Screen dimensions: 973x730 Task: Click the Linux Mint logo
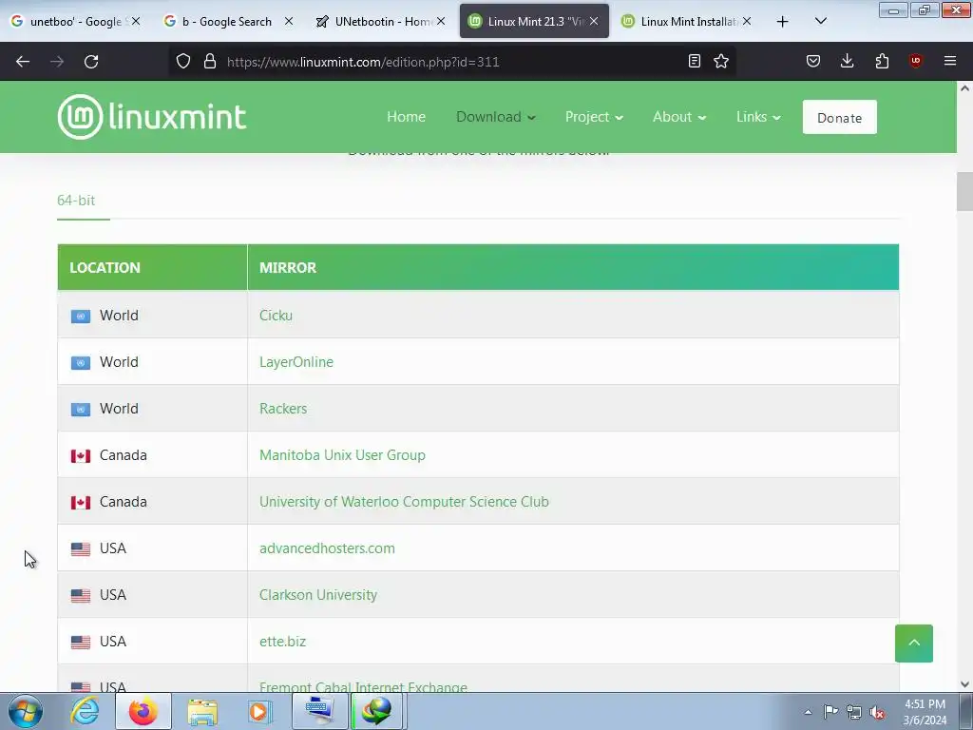(152, 117)
